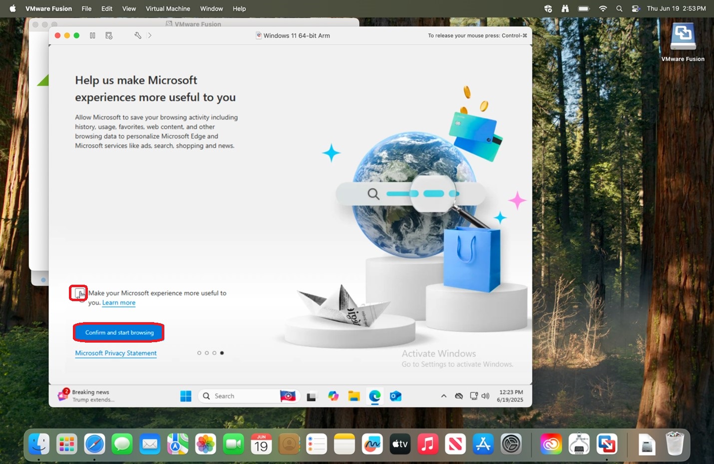
Task: Open File Explorer in the Windows taskbar
Action: coord(354,396)
